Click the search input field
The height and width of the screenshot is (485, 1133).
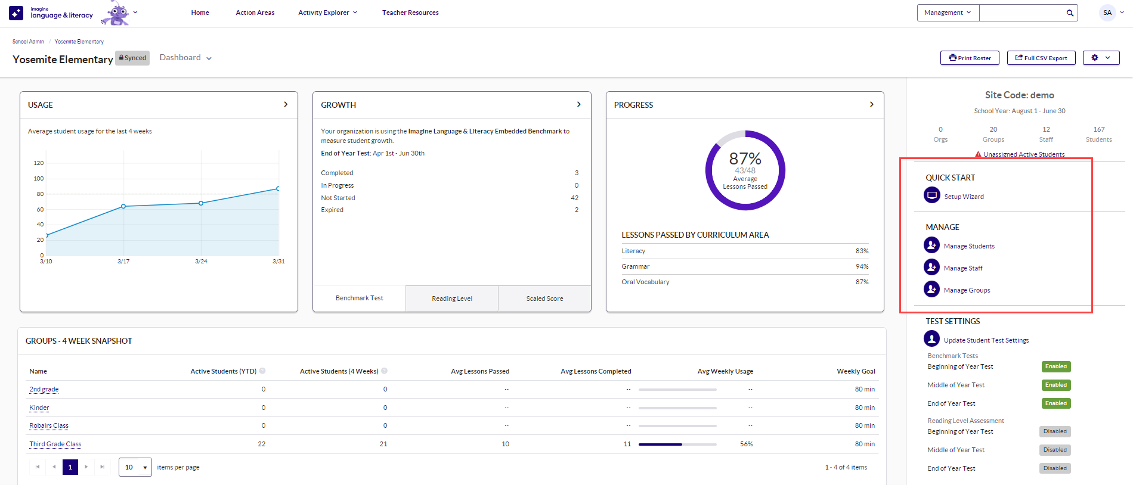1021,13
